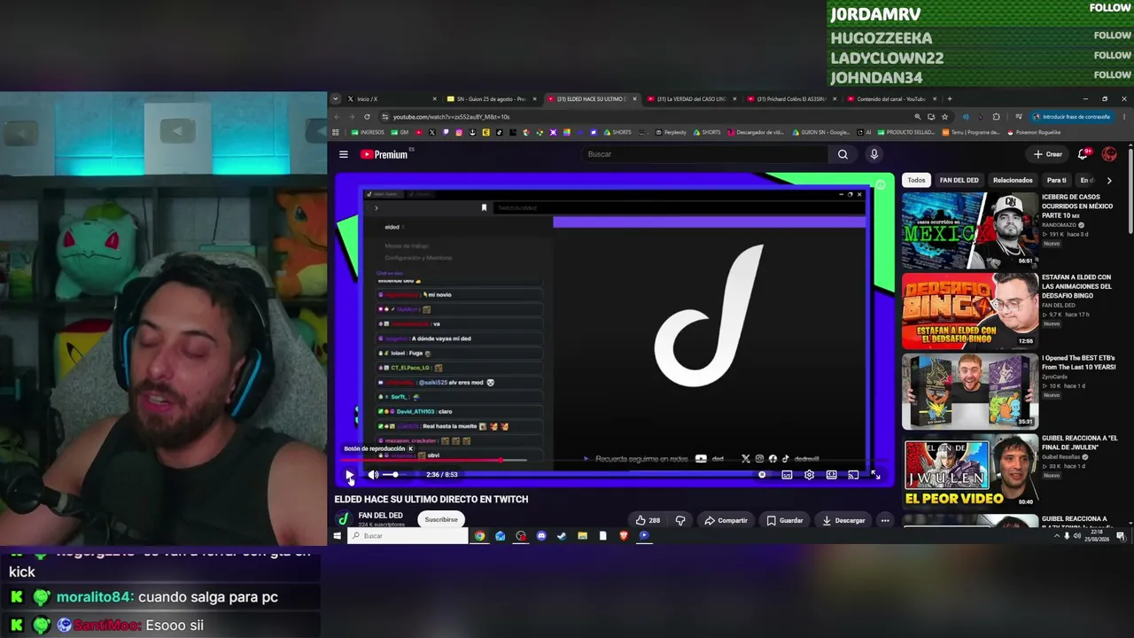Viewport: 1134px width, 638px height.
Task: Open the Best ETB's video thumbnail
Action: 969,392
